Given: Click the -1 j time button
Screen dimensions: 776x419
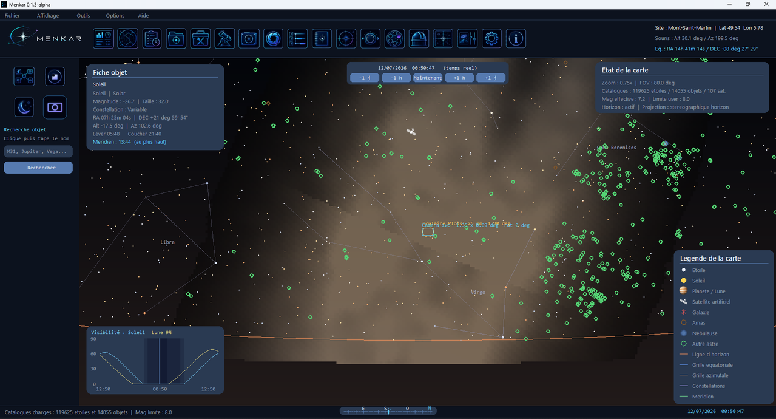Looking at the screenshot, I should tap(365, 78).
